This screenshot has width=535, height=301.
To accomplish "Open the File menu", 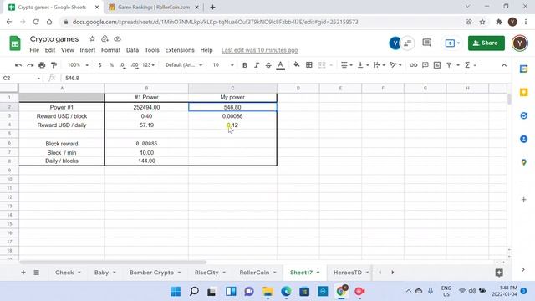I will click(x=34, y=50).
